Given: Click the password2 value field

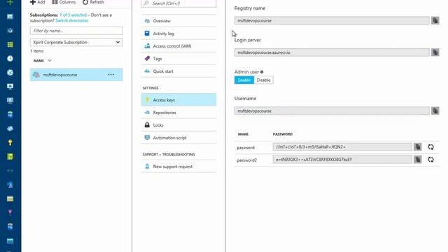Looking at the screenshot, I should (x=342, y=160).
